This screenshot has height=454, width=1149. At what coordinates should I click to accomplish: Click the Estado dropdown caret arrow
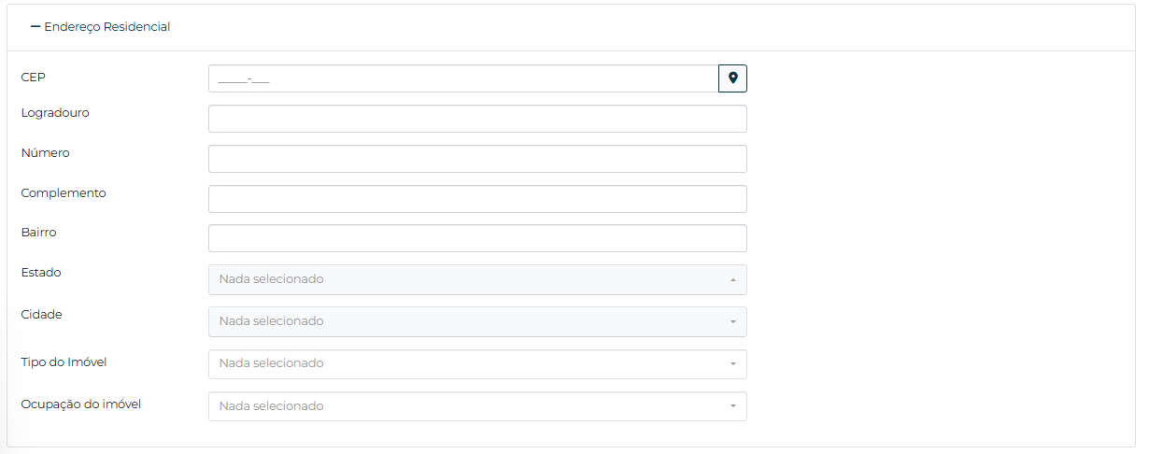[x=733, y=280]
